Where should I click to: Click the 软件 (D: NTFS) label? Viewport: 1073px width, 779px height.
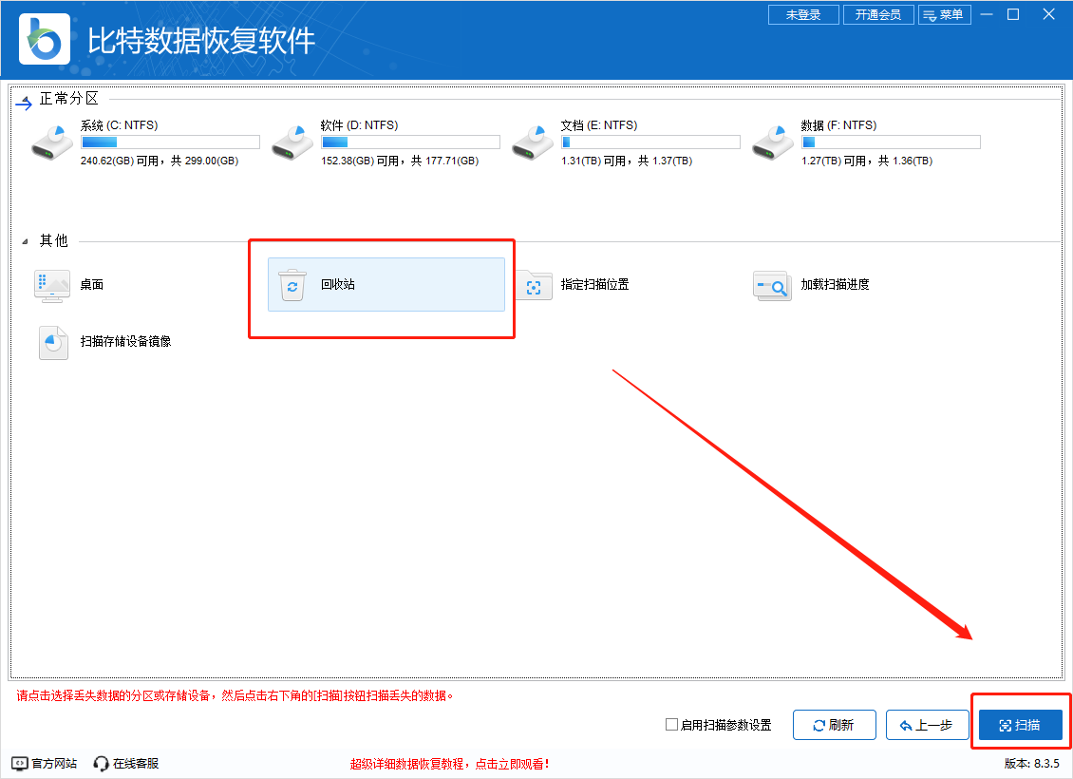coord(359,125)
